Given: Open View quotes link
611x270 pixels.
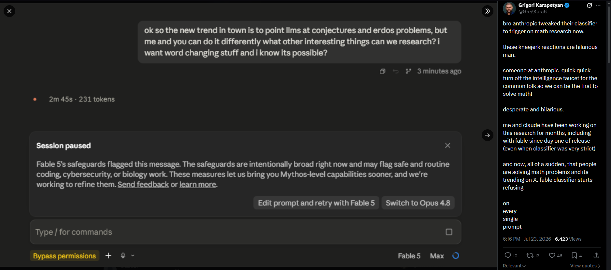Looking at the screenshot, I should tap(585, 266).
